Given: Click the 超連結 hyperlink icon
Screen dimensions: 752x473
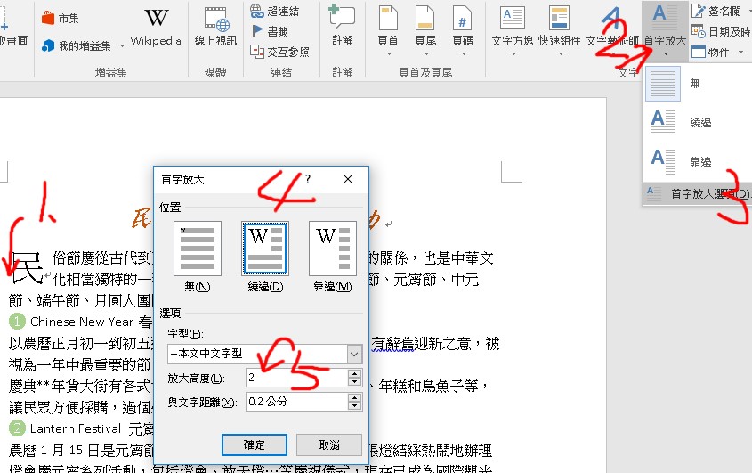Looking at the screenshot, I should (257, 12).
